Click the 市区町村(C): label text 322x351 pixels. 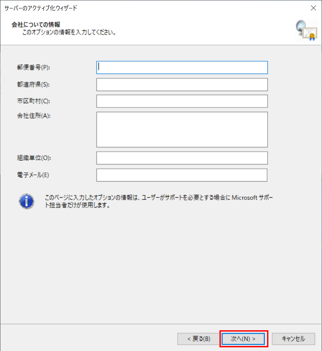tap(34, 101)
